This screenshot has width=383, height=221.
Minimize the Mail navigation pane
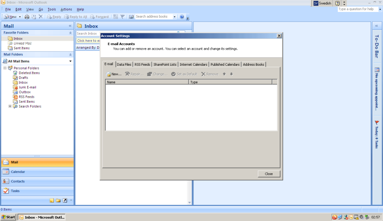tap(70, 26)
